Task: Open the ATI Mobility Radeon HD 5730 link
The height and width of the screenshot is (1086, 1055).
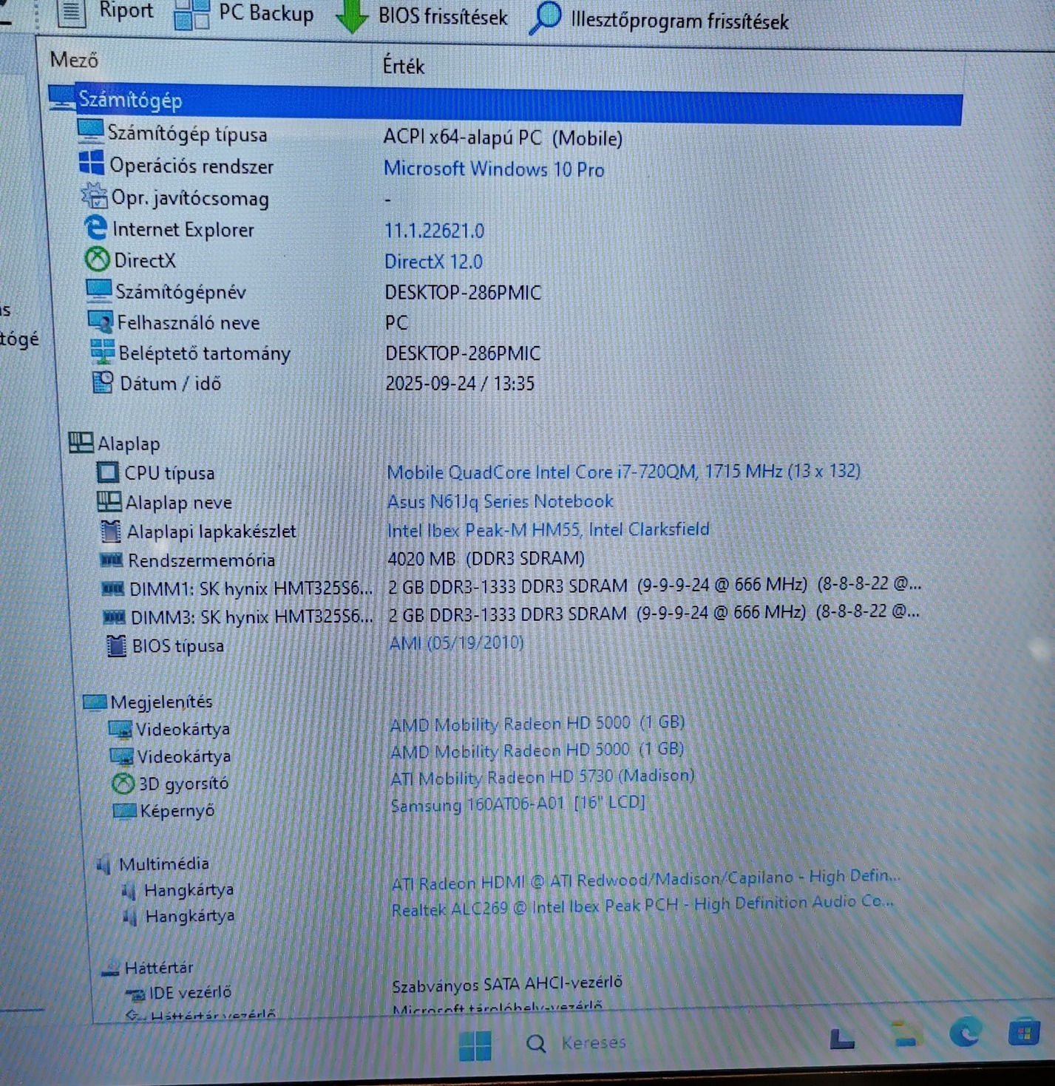Action: pyautogui.click(x=542, y=776)
